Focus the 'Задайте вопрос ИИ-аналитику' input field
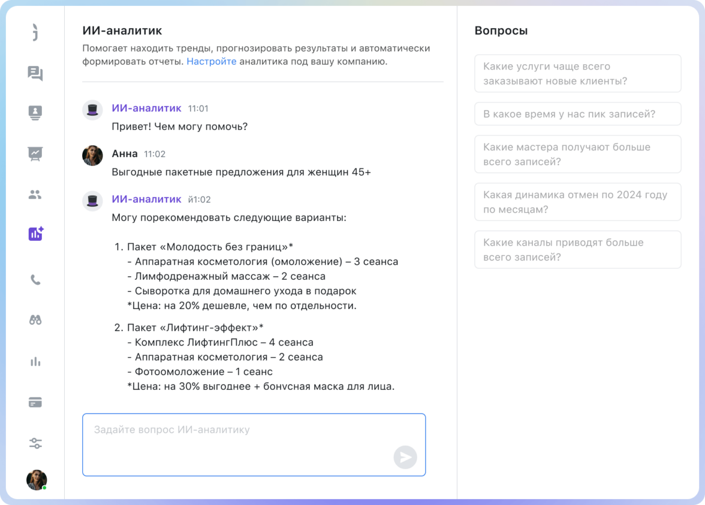This screenshot has width=705, height=505. 254,444
